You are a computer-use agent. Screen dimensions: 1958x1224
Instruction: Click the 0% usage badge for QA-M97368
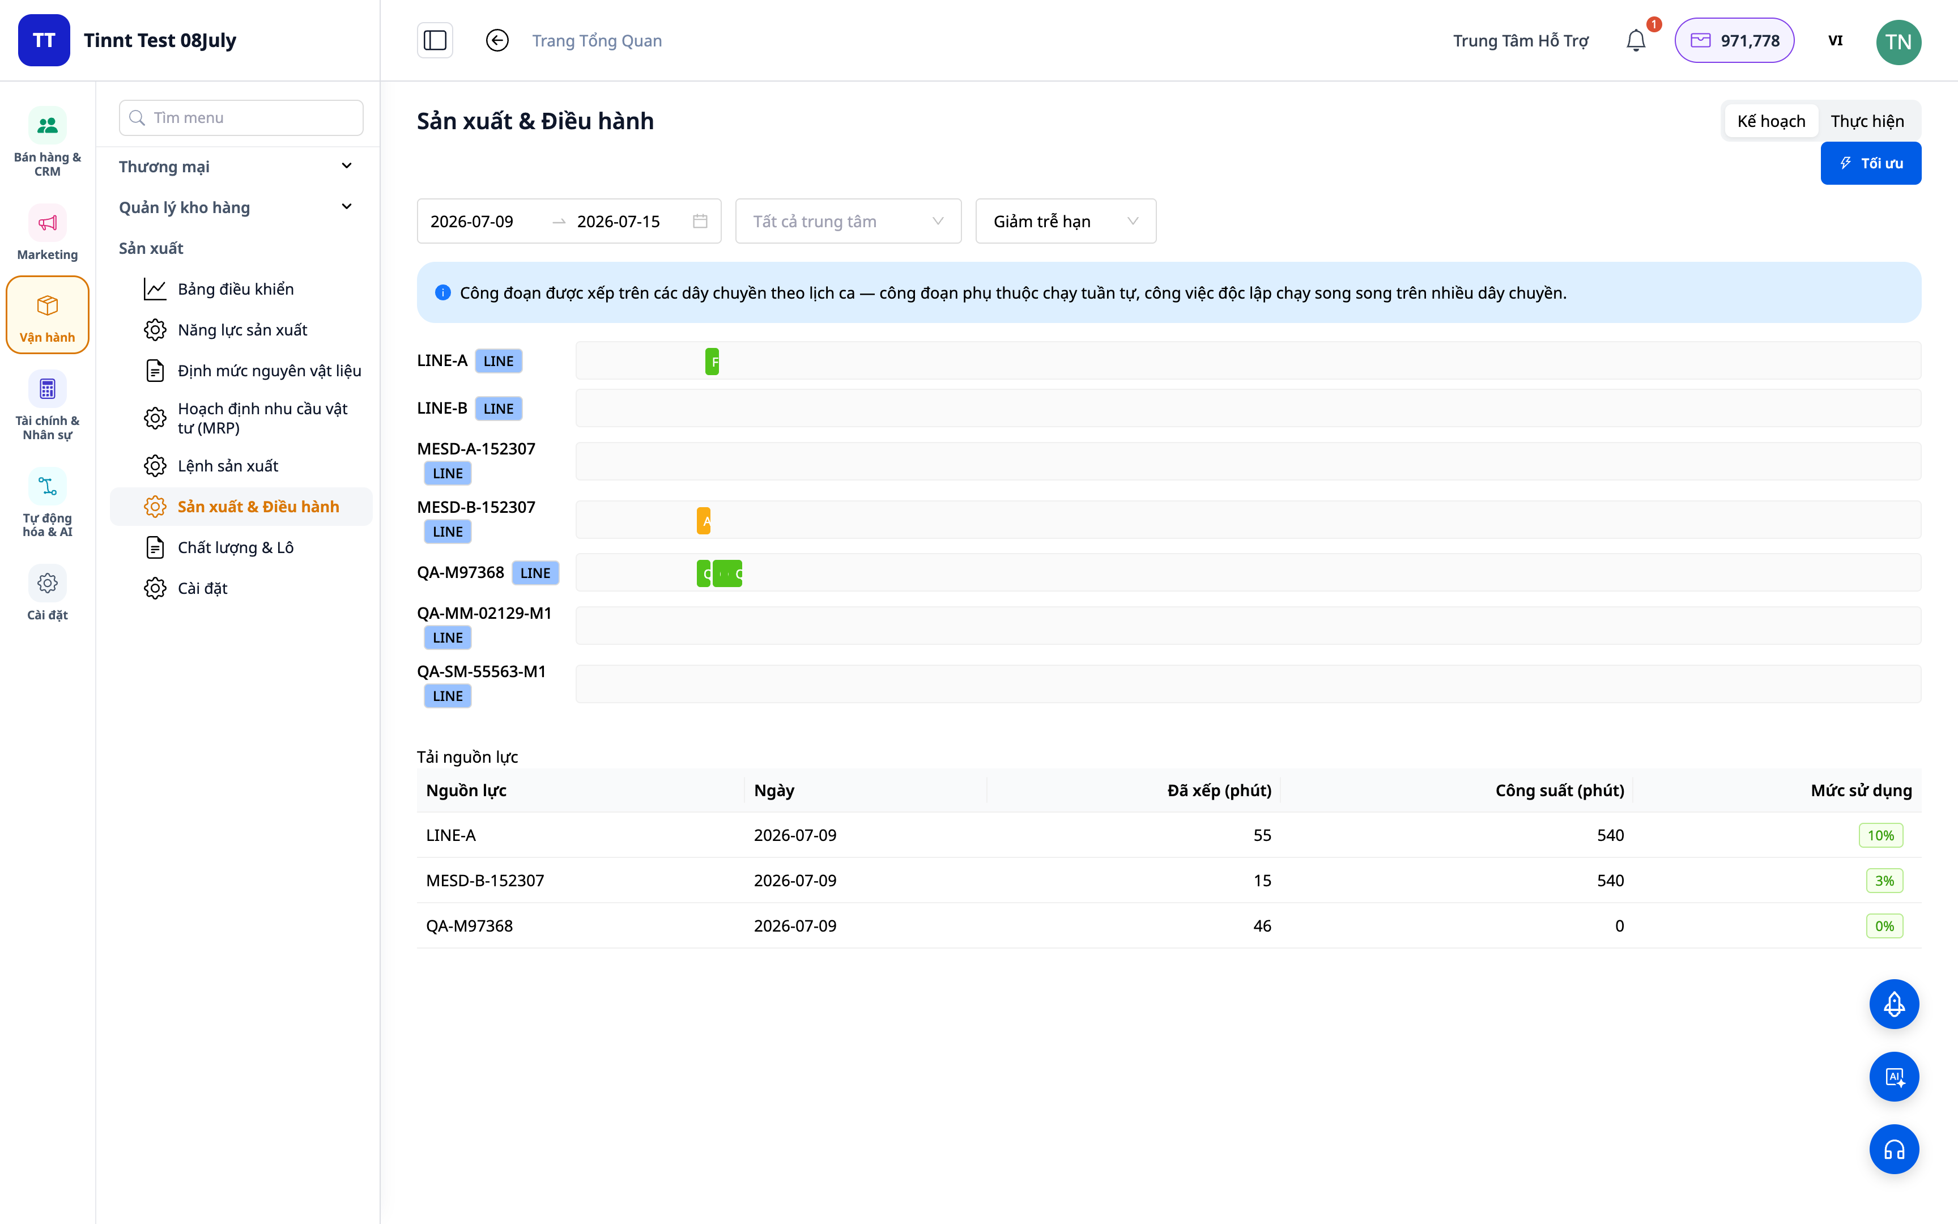coord(1884,926)
